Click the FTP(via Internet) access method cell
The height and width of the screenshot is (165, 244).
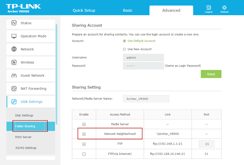click(120, 154)
